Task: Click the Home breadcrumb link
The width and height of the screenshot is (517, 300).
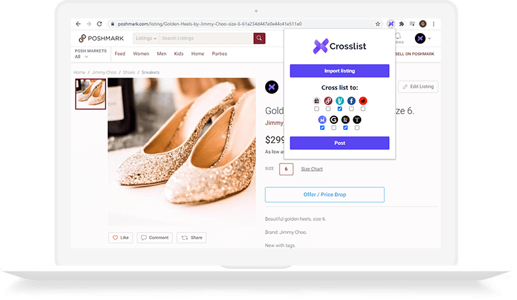Action: 80,72
